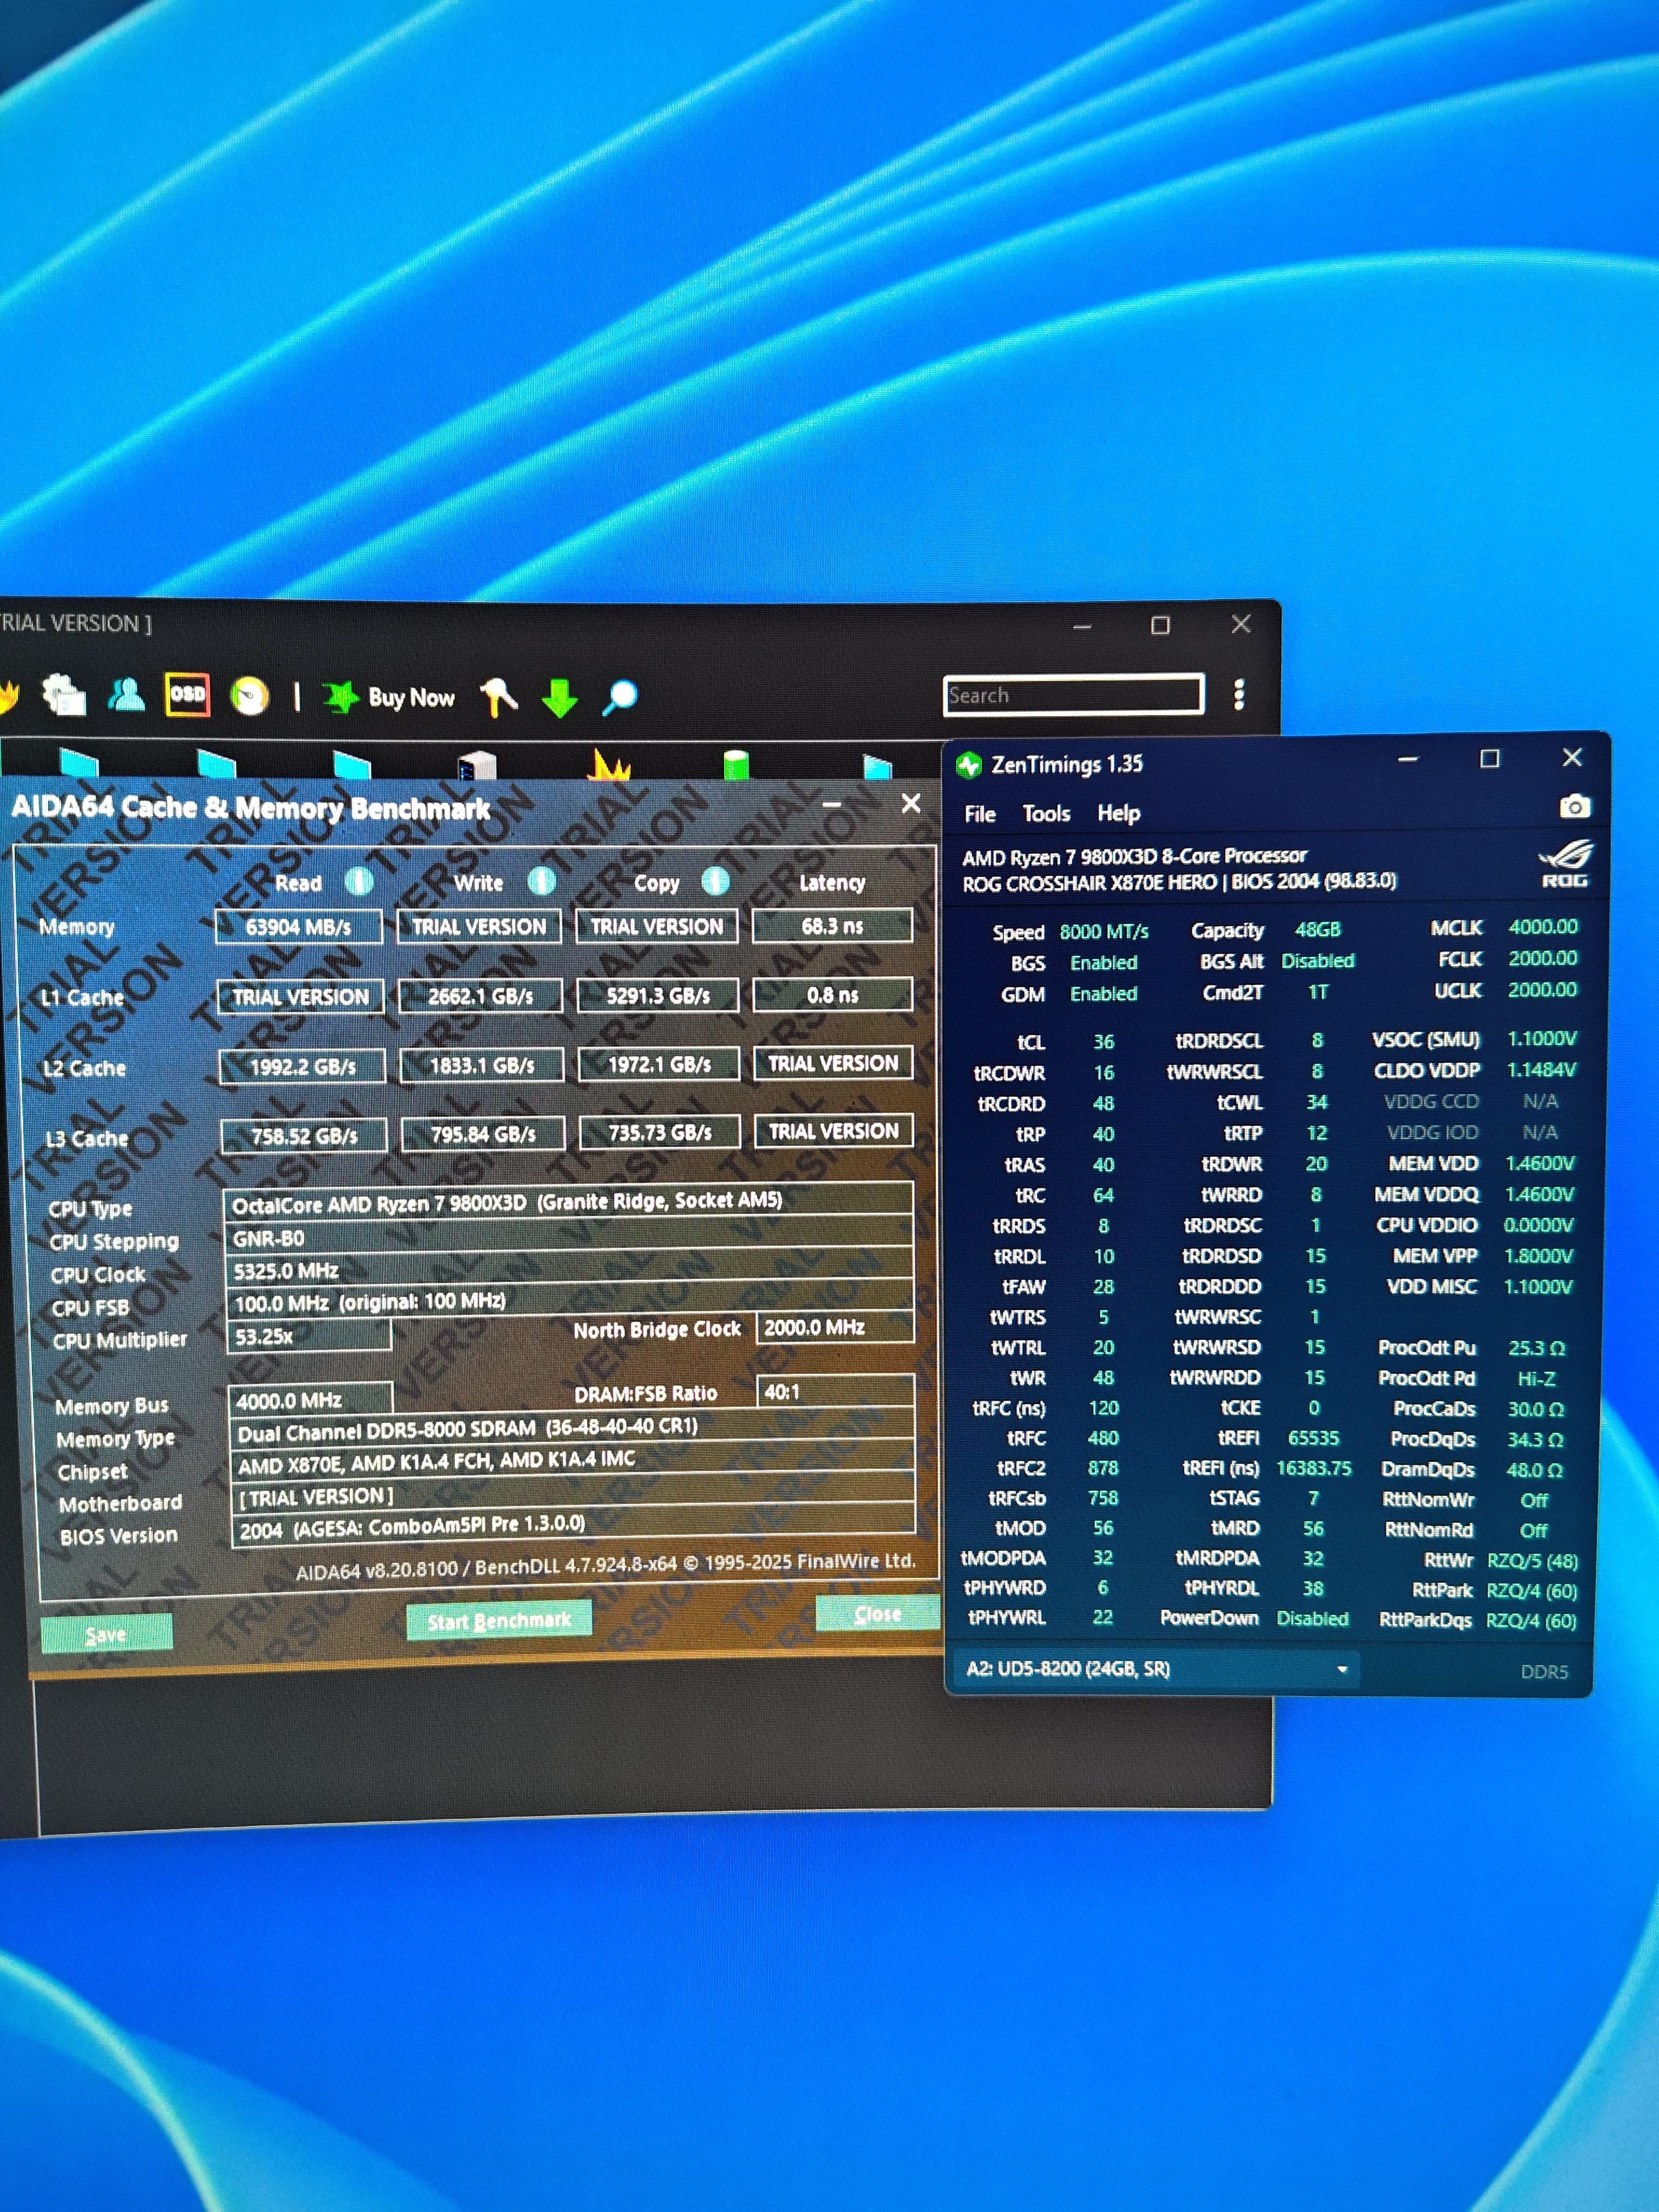Open ZenTimings Tools menu
The width and height of the screenshot is (1659, 2212).
coord(1046,814)
